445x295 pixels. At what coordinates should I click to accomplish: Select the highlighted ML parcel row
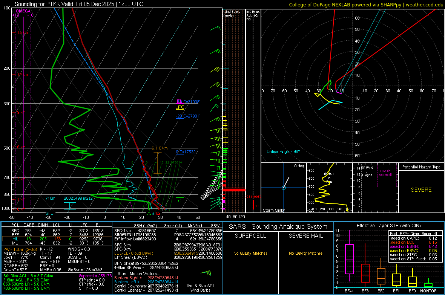57,239
